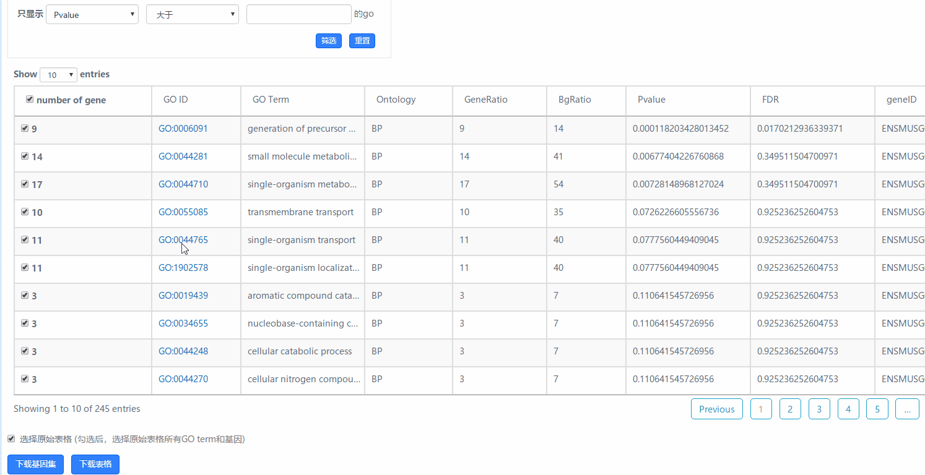
Task: Uncheck the checkbox for row GO:0055085
Action: pyautogui.click(x=25, y=212)
